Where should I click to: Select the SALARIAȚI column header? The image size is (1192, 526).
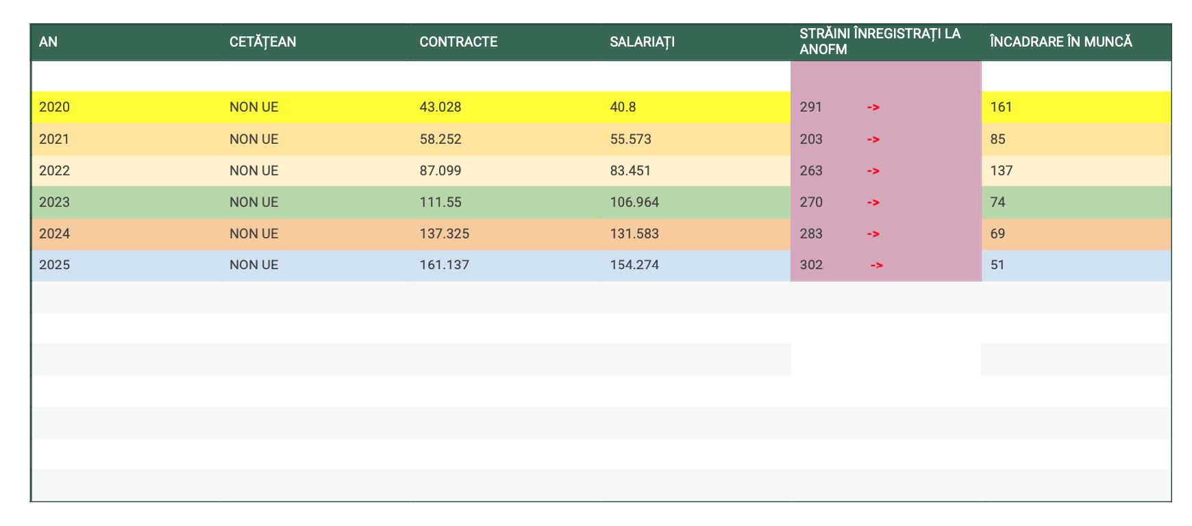coord(642,42)
